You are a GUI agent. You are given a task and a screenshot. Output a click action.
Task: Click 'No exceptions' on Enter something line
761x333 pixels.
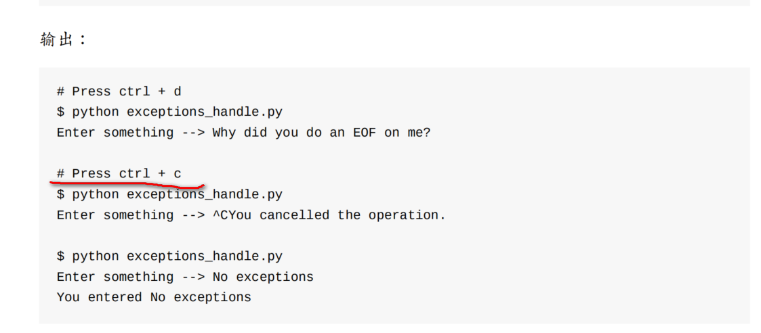click(263, 277)
